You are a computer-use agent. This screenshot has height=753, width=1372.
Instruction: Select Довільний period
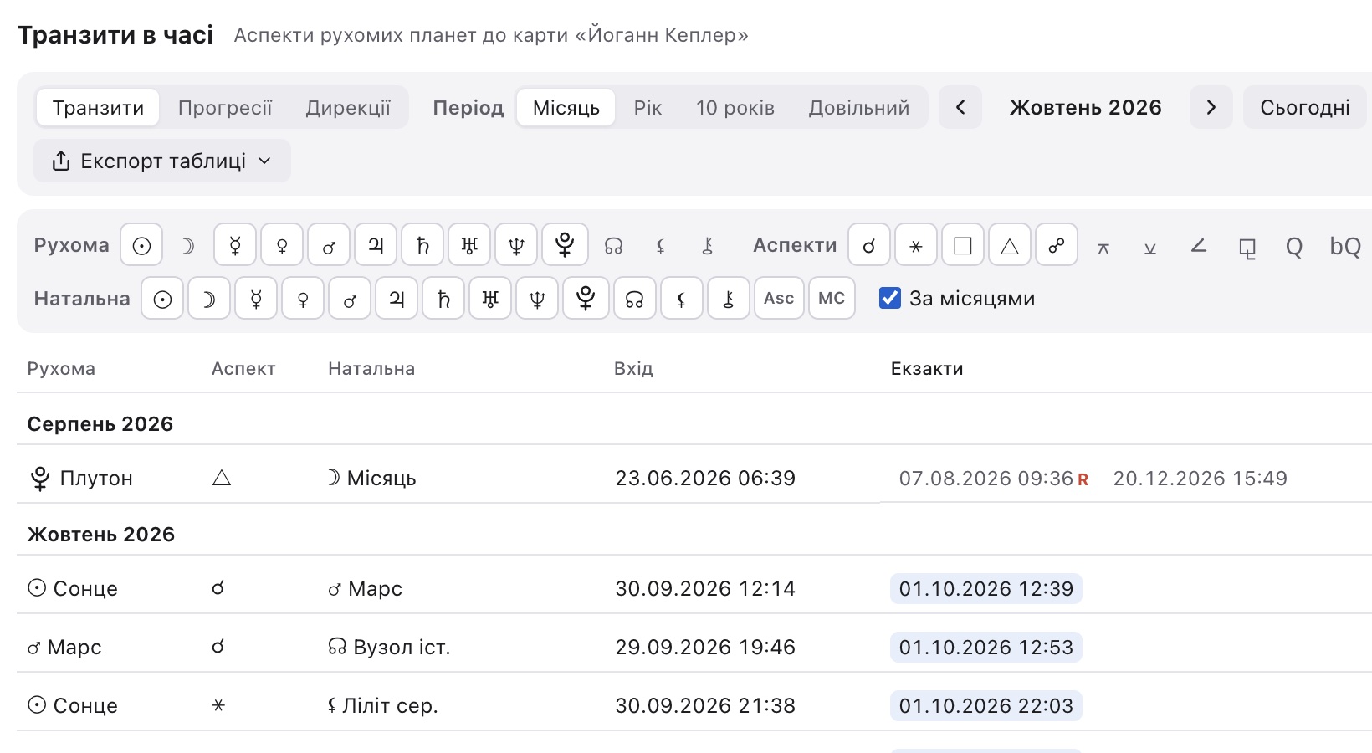tap(859, 108)
